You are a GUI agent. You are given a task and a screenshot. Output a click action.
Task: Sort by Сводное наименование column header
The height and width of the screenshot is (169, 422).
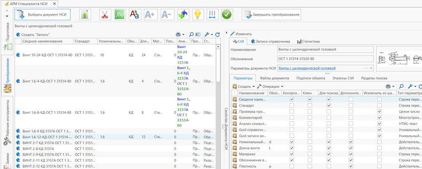tap(48, 41)
